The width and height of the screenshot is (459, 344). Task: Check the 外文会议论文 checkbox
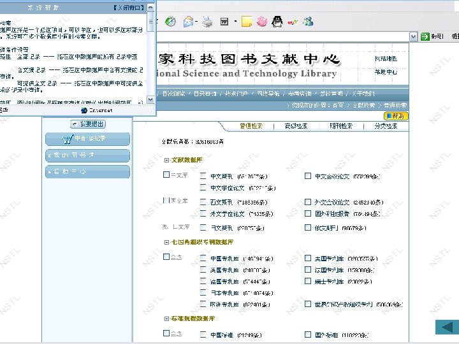(308, 202)
